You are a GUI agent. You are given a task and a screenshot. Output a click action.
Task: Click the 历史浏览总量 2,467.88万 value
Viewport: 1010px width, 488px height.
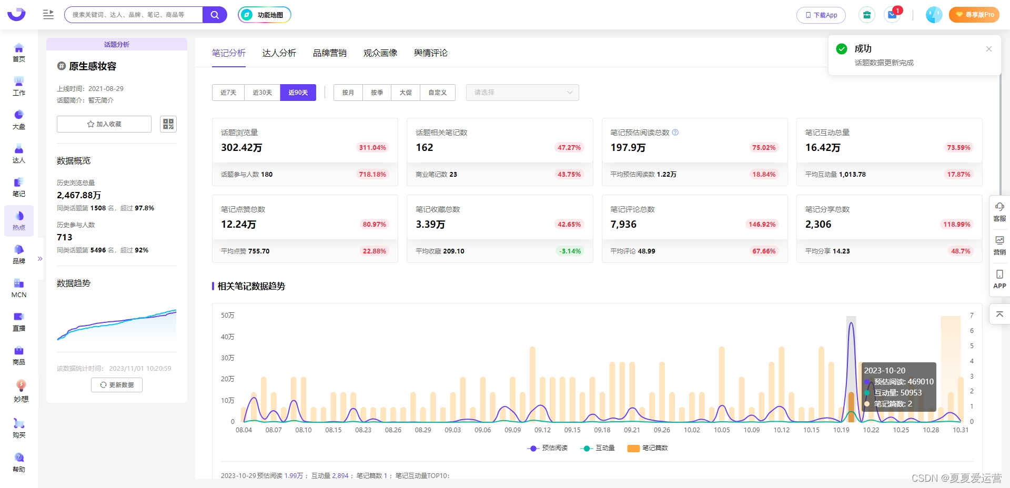point(79,195)
